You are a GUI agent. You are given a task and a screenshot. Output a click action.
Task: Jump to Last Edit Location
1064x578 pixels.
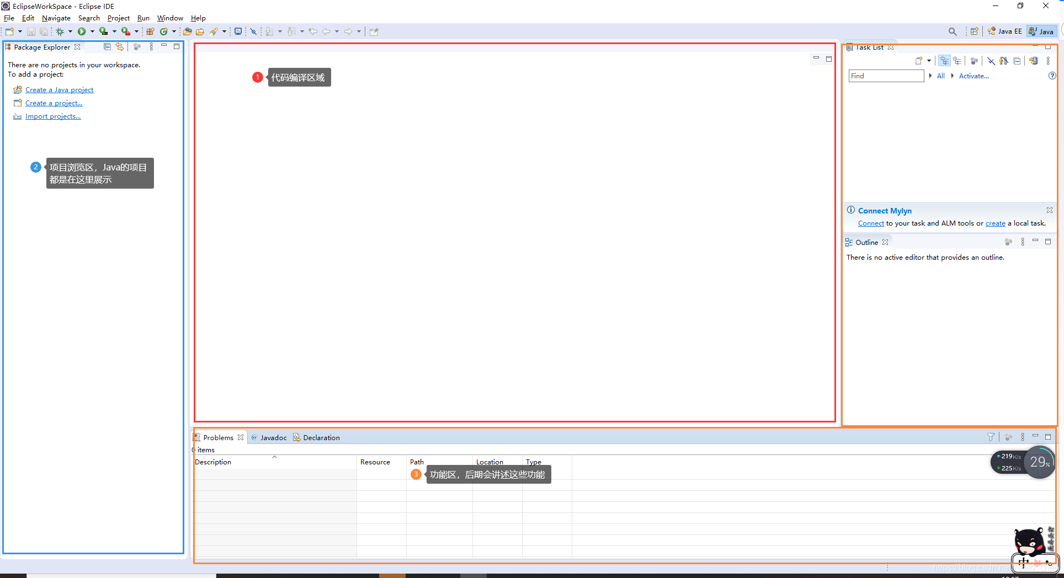coord(313,31)
